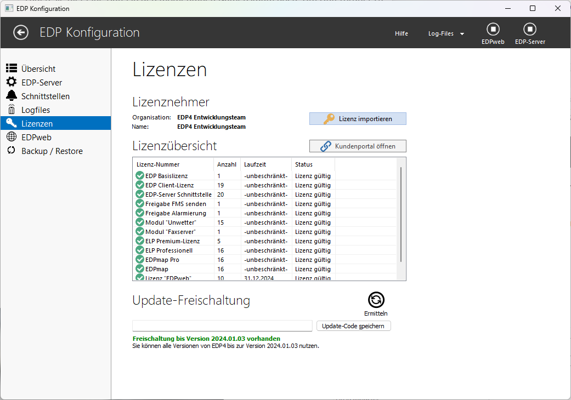Select the EDP-Server gear icon in sidebar
Viewport: 571px width, 400px height.
click(12, 82)
